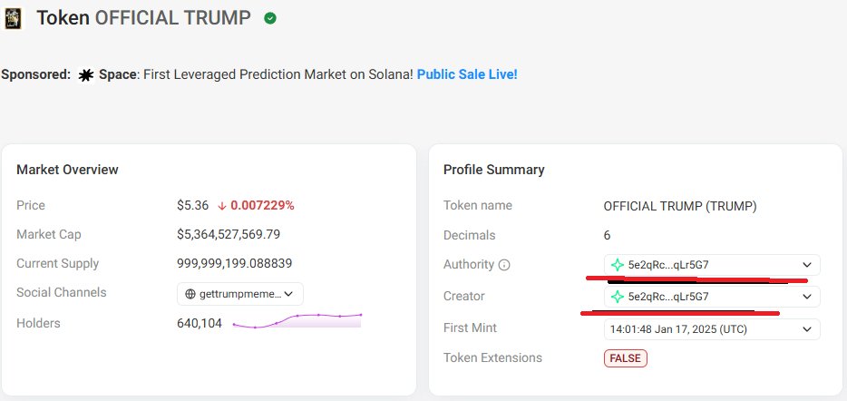Click the Holders trend sparkline chart
The height and width of the screenshot is (401, 847).
[297, 320]
